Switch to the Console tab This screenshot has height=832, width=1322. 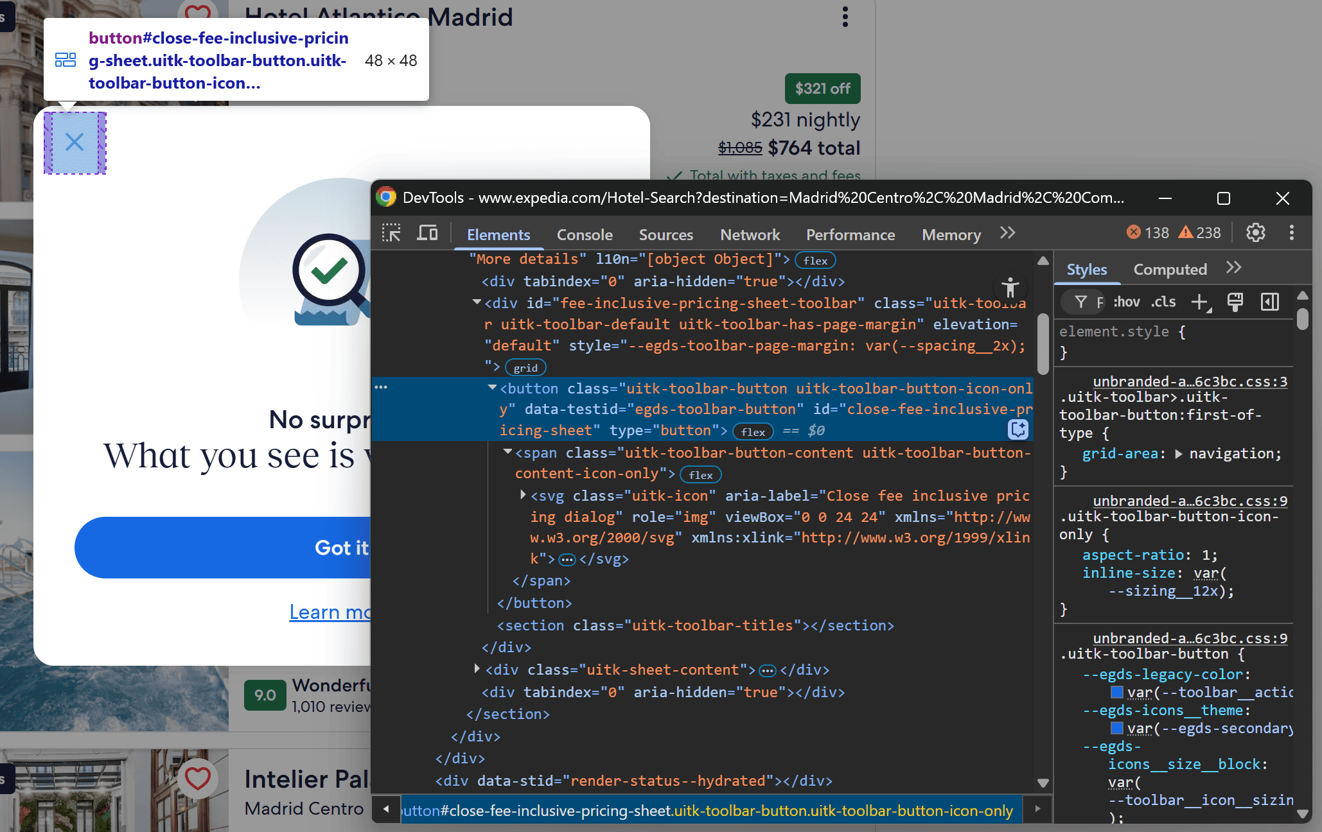pos(585,235)
